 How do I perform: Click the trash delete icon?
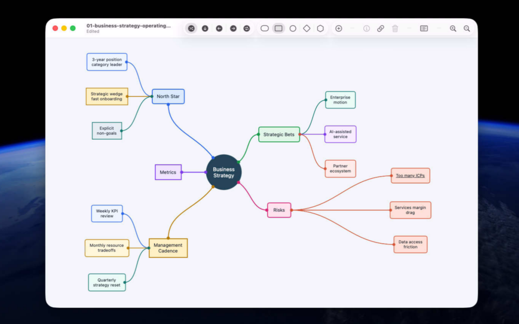click(x=395, y=29)
